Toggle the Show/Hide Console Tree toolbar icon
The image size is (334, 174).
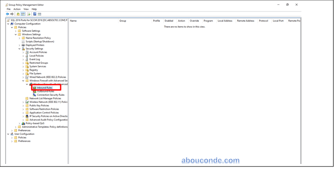pos(23,14)
